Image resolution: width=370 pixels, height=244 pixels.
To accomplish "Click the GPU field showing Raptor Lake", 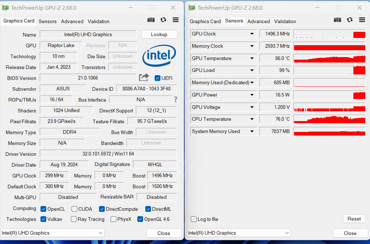I will tap(61, 45).
